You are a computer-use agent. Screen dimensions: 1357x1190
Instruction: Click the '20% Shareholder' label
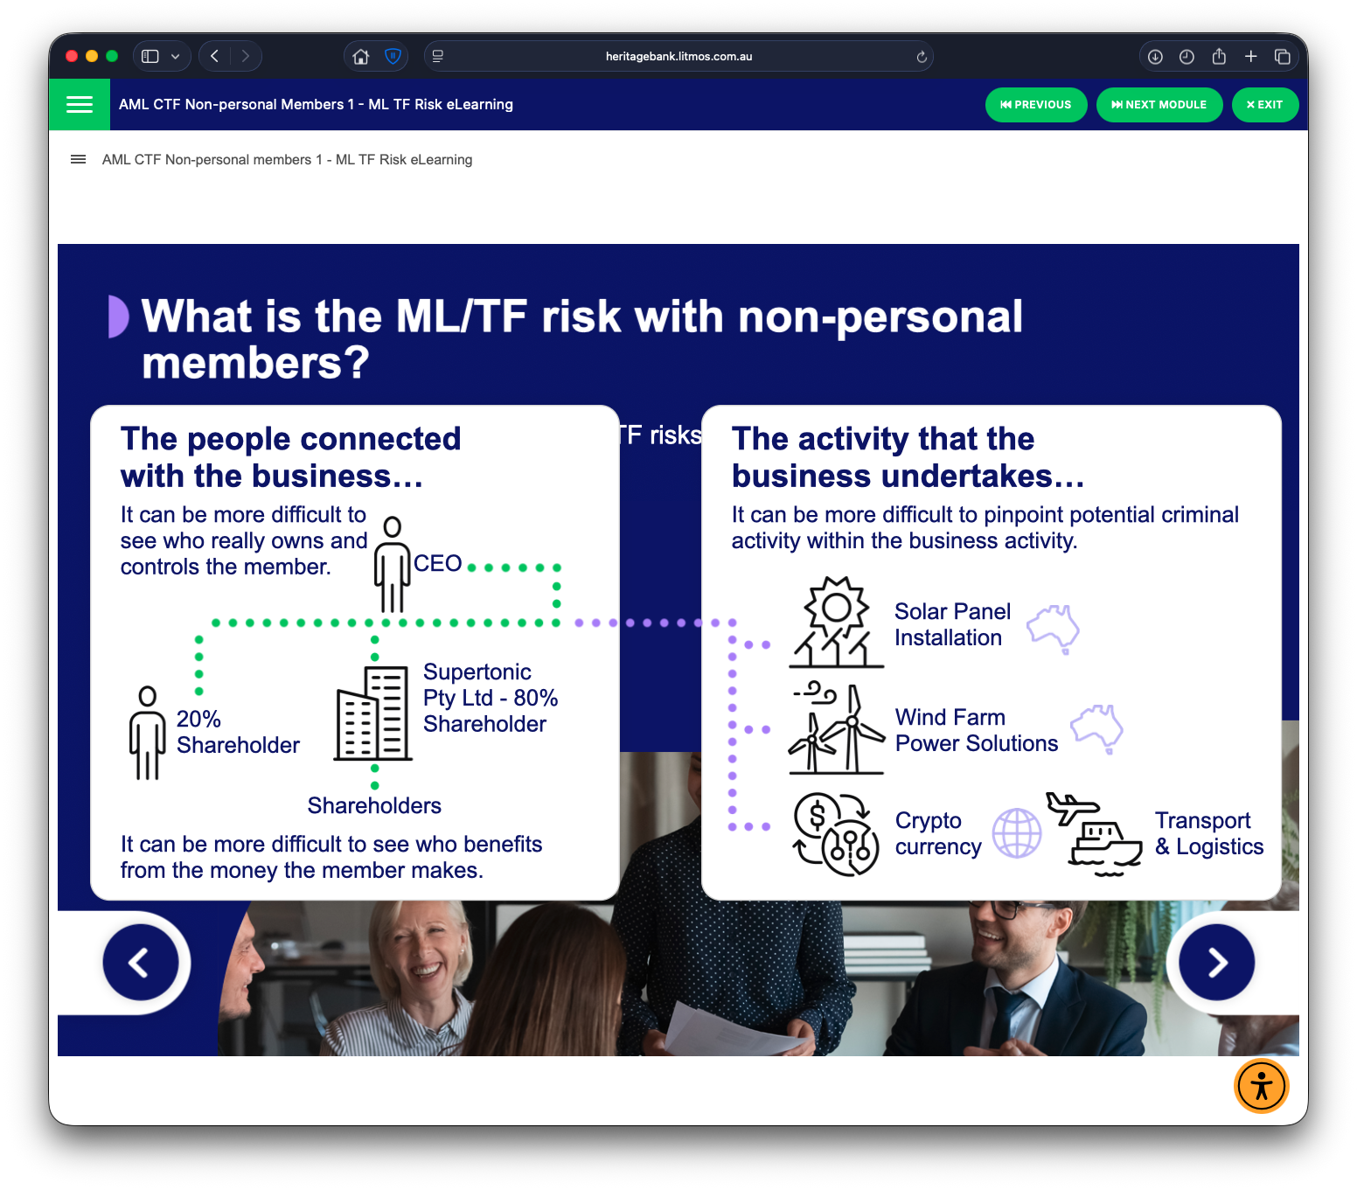click(x=238, y=732)
